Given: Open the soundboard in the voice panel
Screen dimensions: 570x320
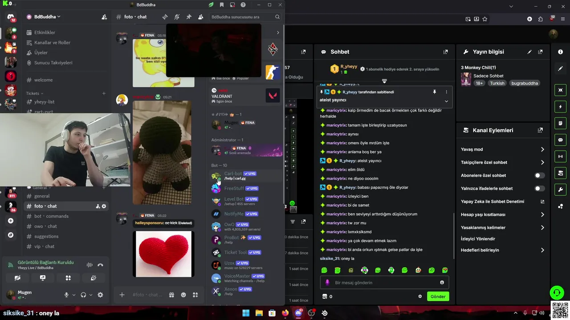Looking at the screenshot, I should (94, 278).
